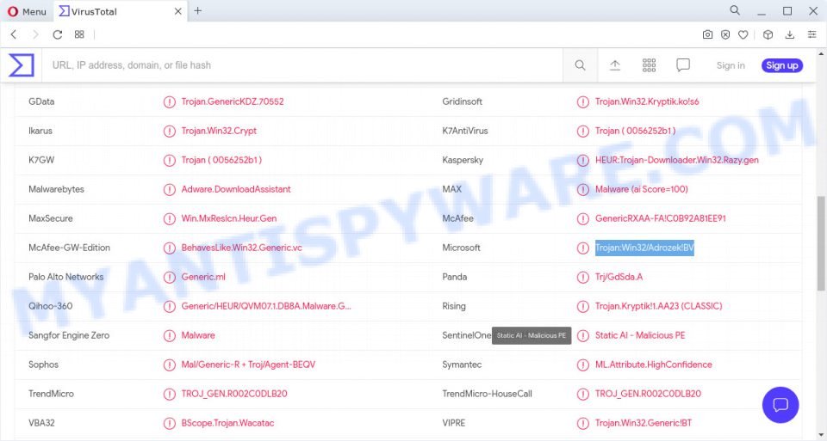Screen dimensions: 827x441
Task: Click Sangfor Engine Zero Malware result
Action: 198,335
